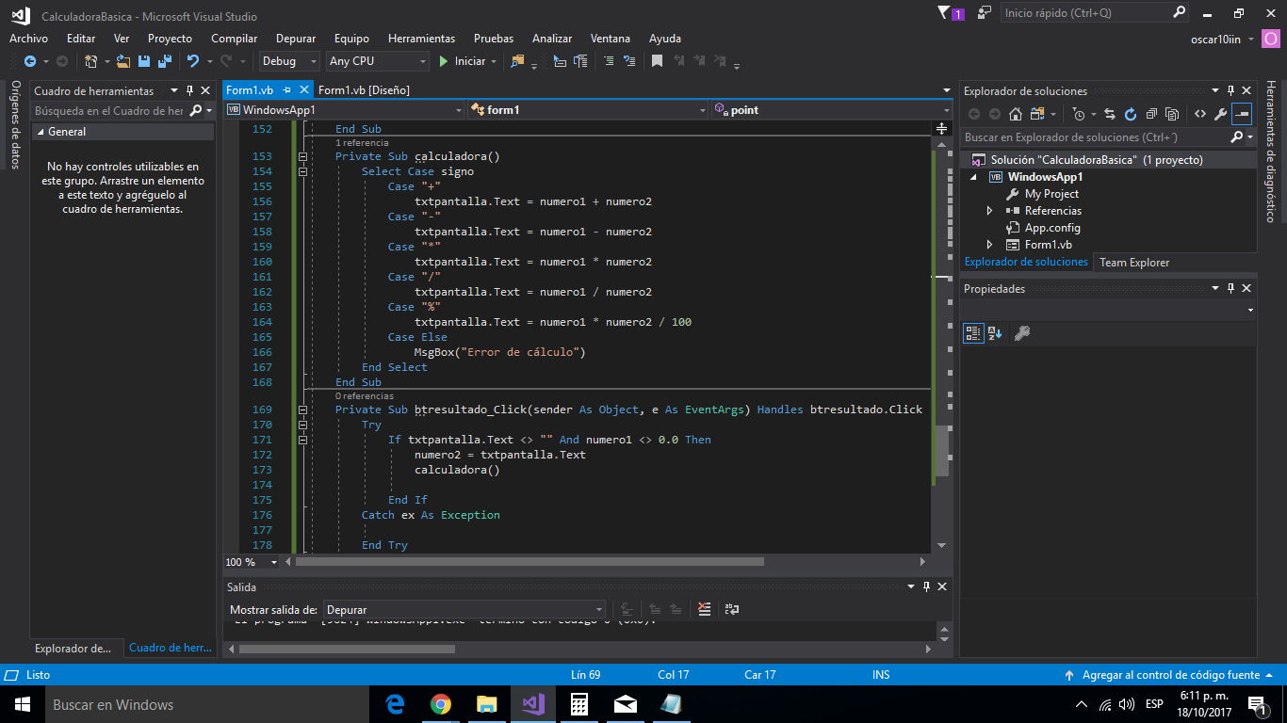Open the Herramientas menu

pos(421,39)
